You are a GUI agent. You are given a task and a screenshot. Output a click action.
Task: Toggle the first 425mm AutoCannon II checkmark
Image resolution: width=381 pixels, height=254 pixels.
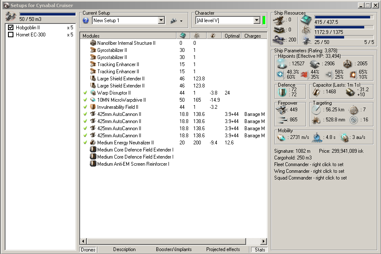85,114
